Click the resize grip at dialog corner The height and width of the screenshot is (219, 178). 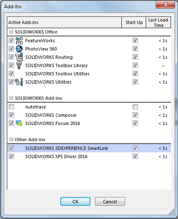172,212
